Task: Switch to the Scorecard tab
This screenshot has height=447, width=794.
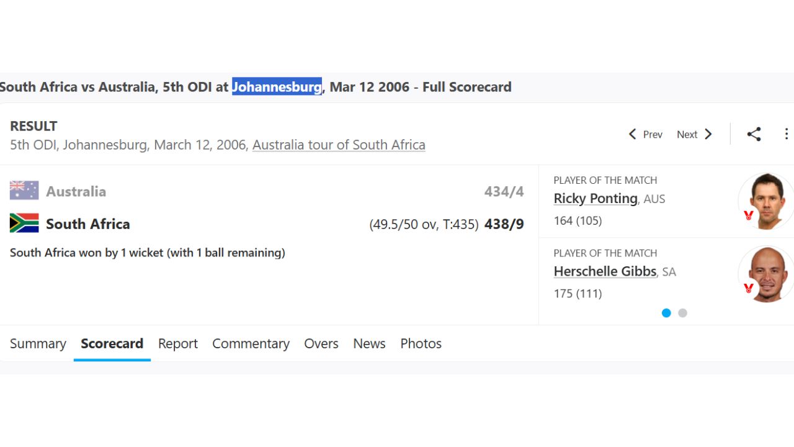Action: [x=112, y=343]
